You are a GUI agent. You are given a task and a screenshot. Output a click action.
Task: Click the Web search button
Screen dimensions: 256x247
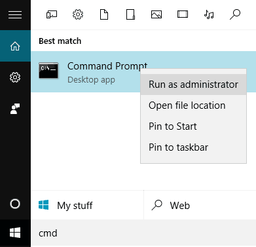[200, 205]
